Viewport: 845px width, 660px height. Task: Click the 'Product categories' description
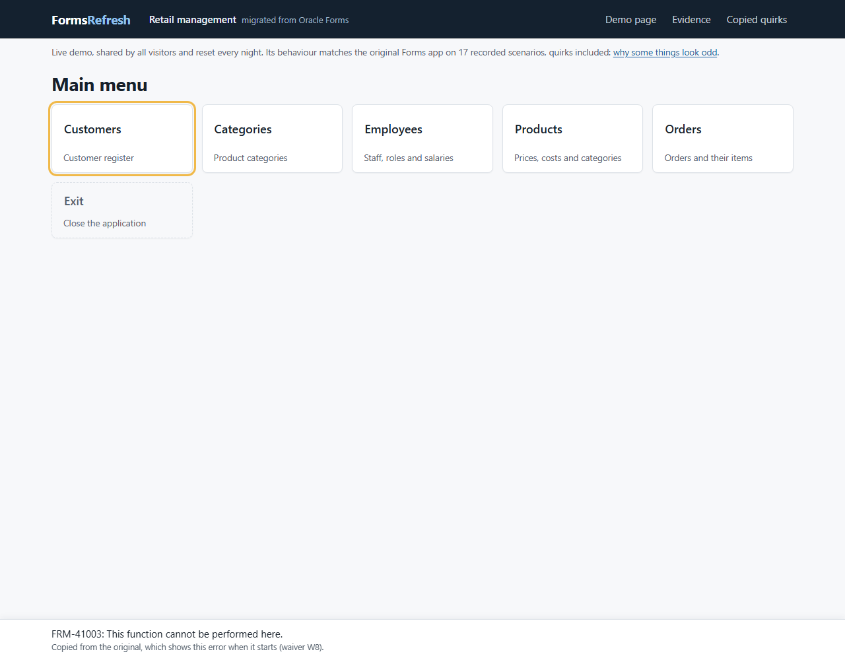tap(251, 158)
